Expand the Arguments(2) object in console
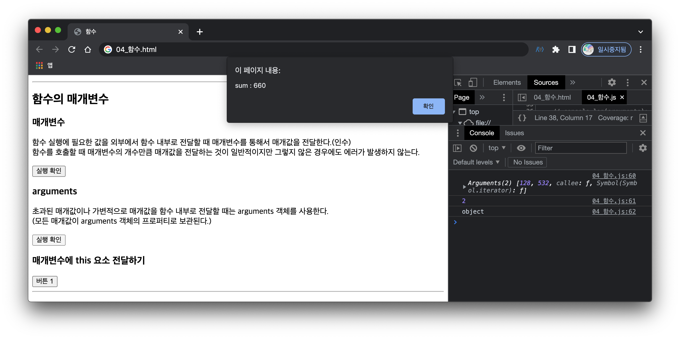This screenshot has width=680, height=339. coord(464,187)
